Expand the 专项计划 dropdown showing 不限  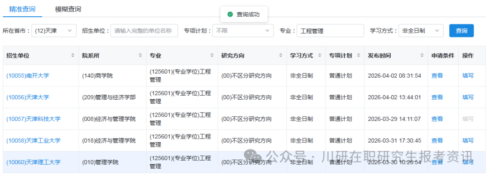click(x=243, y=31)
